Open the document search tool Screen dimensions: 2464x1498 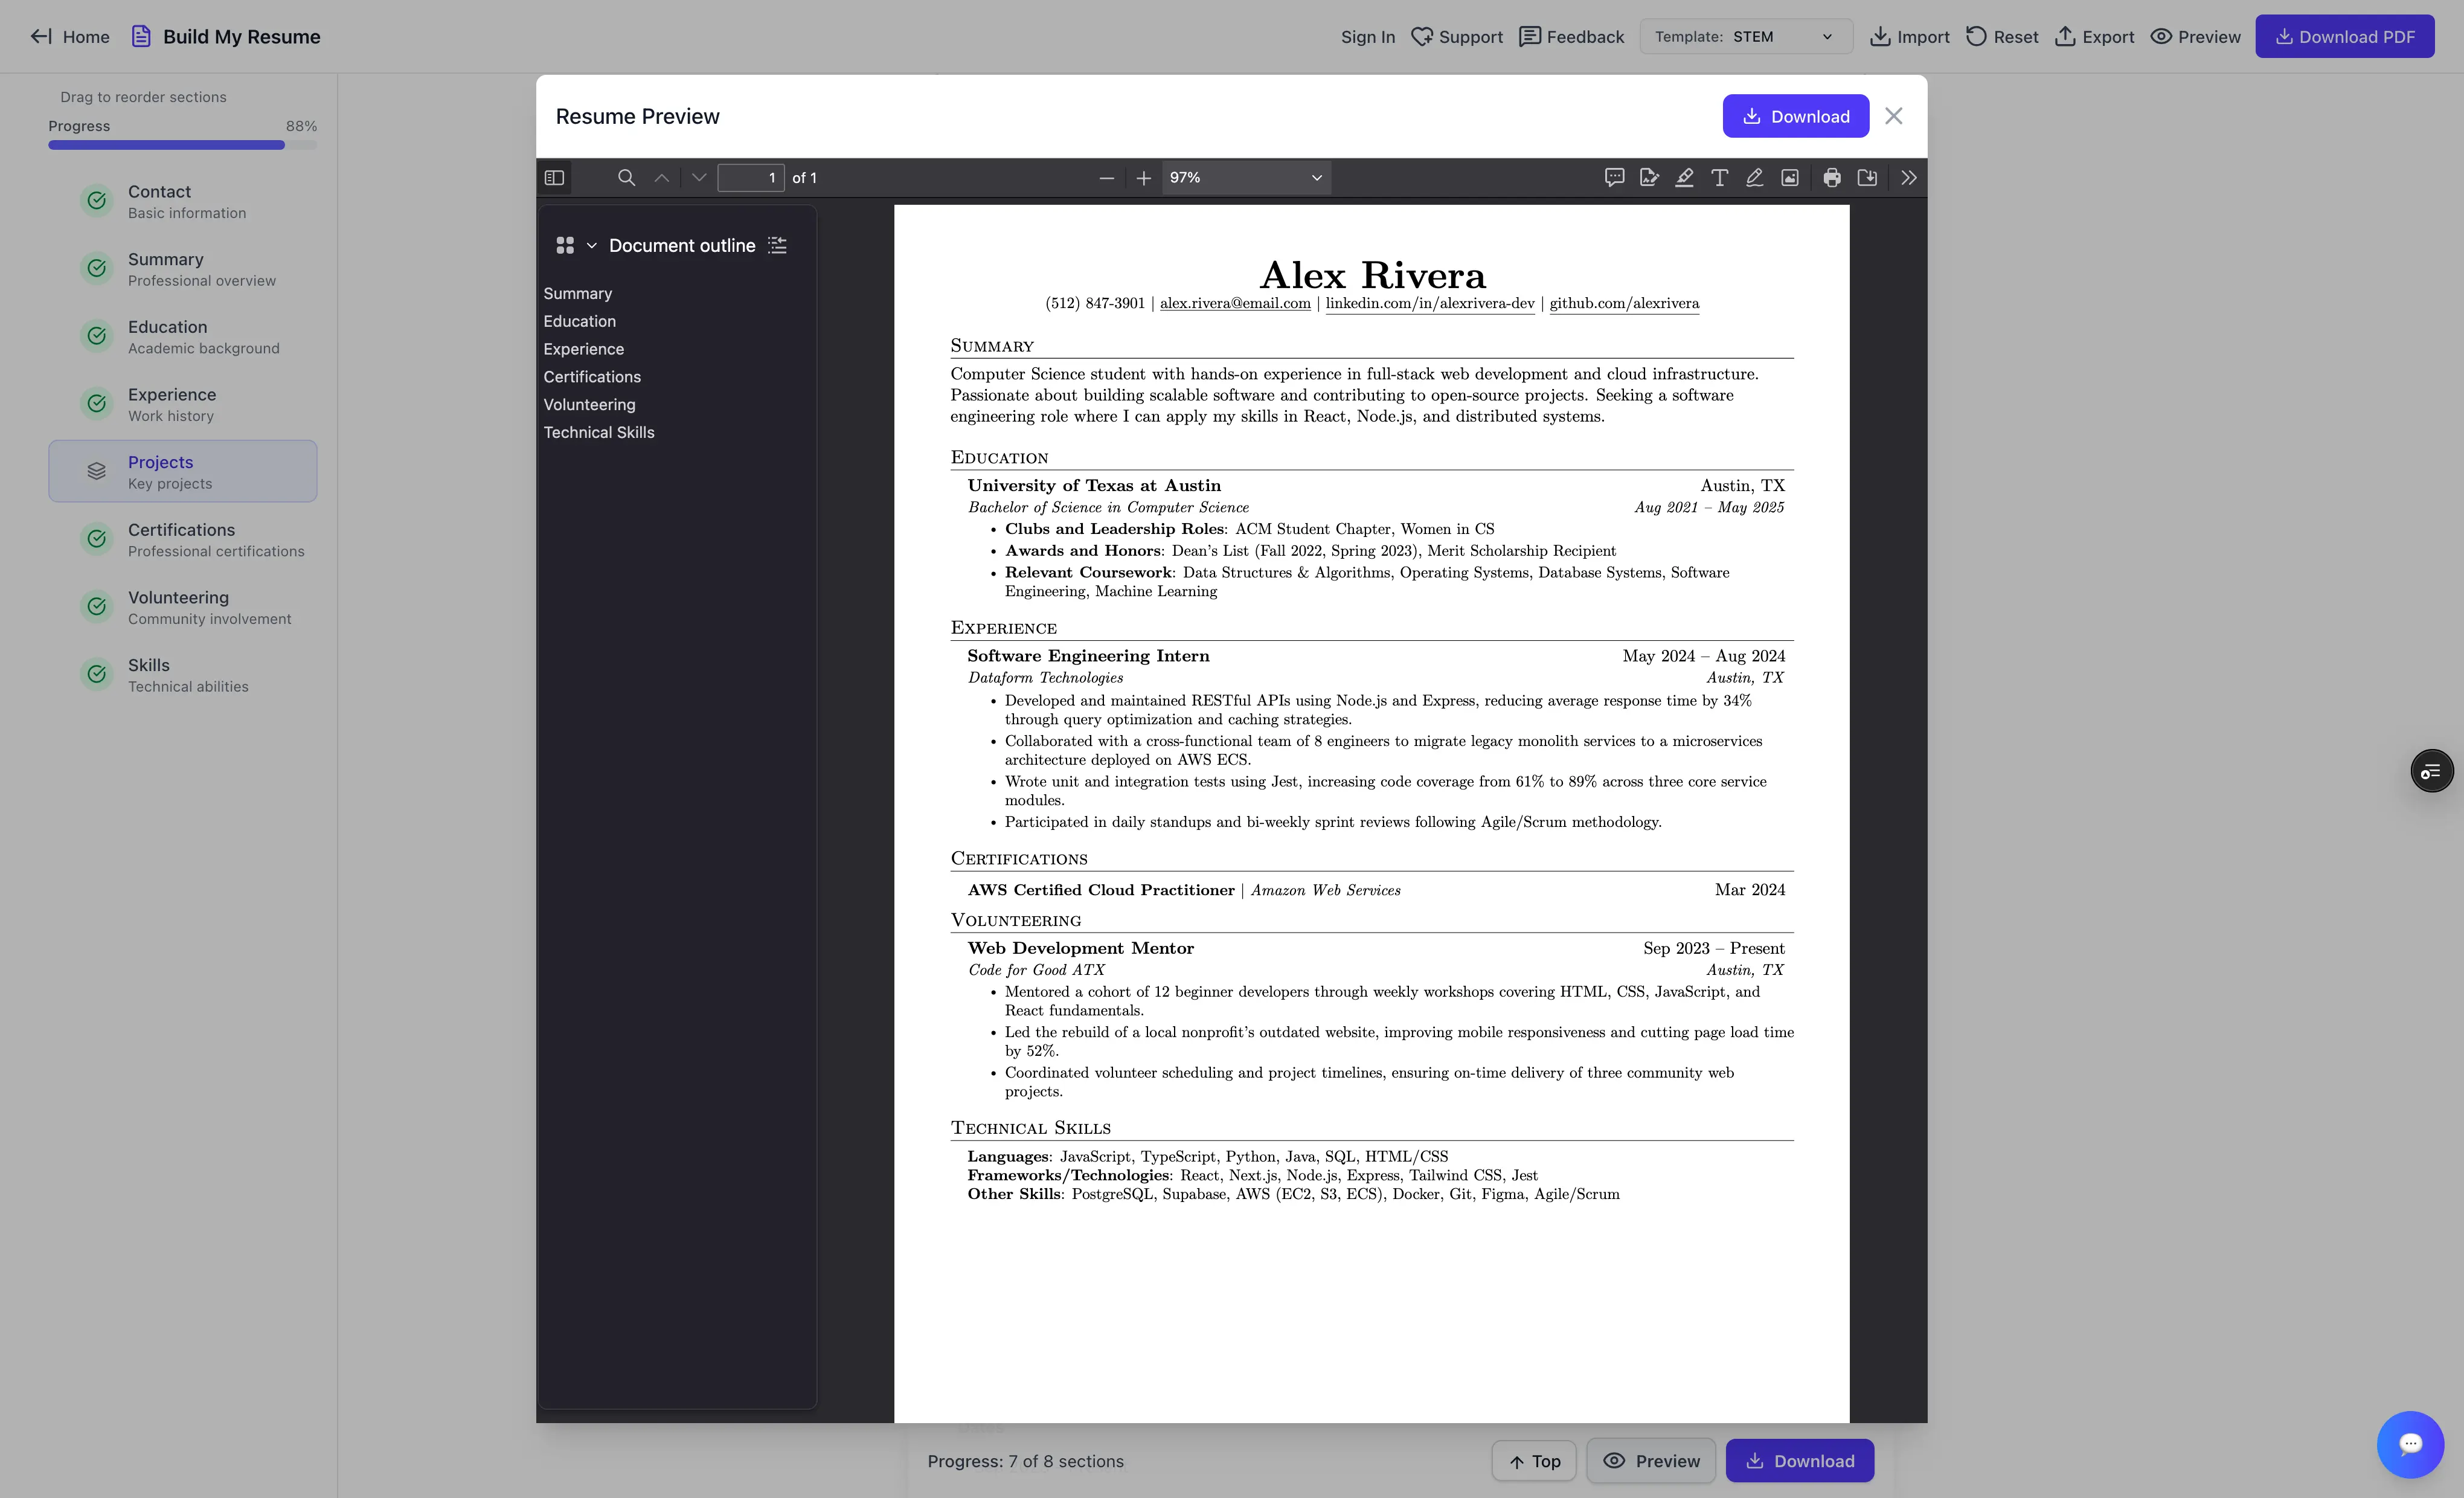point(627,177)
